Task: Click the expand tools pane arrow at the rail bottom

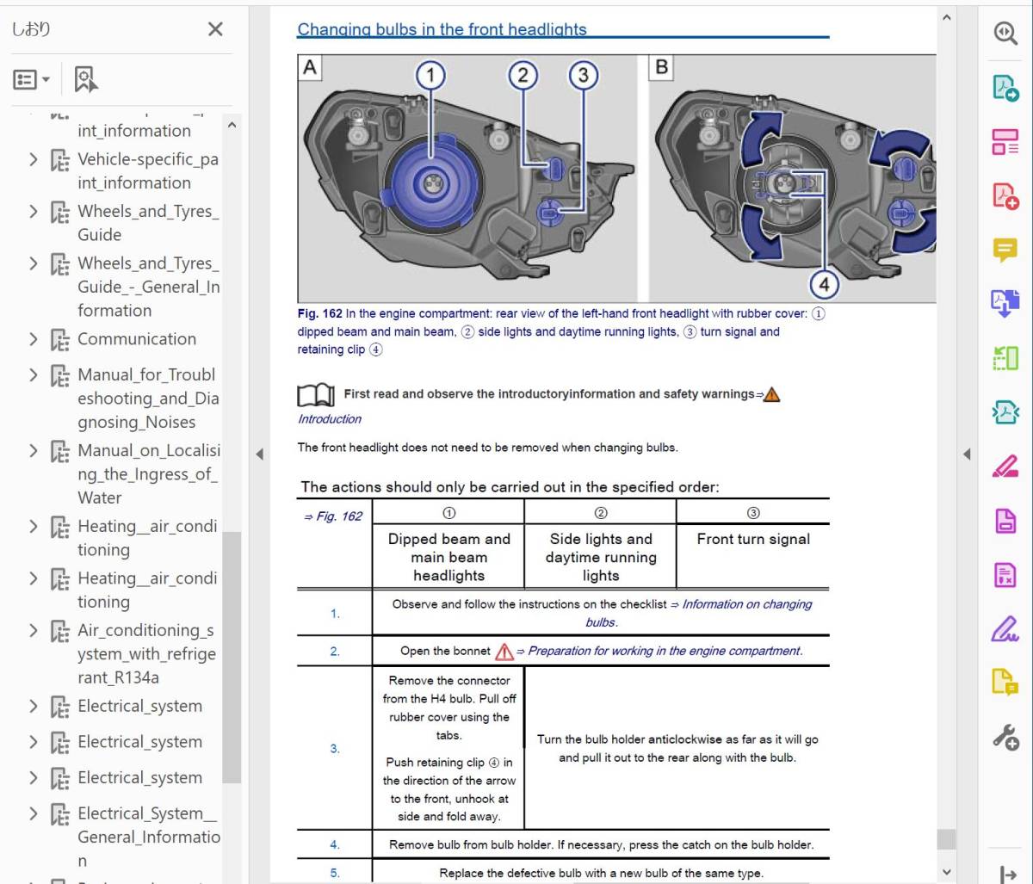Action: (x=1007, y=874)
